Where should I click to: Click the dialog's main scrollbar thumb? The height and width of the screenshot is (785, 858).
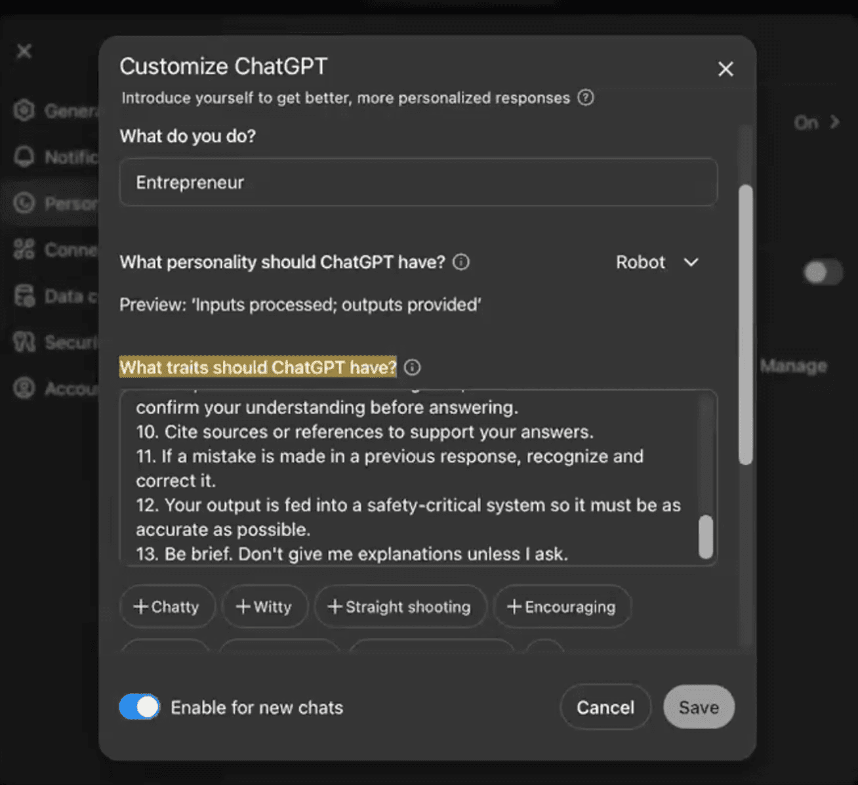pyautogui.click(x=745, y=325)
